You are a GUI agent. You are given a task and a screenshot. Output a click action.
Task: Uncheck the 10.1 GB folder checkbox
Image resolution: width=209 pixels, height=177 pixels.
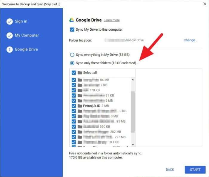74,142
